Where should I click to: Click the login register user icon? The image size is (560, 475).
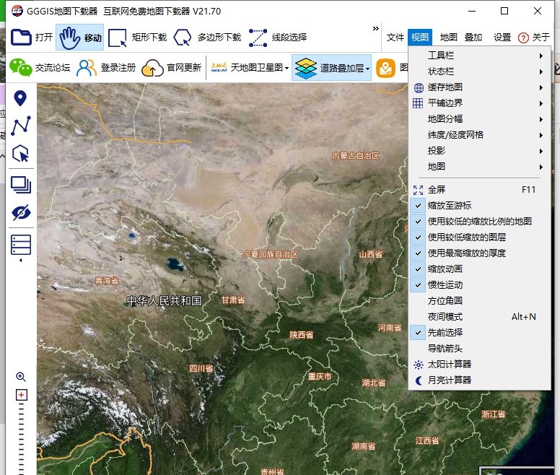point(86,68)
